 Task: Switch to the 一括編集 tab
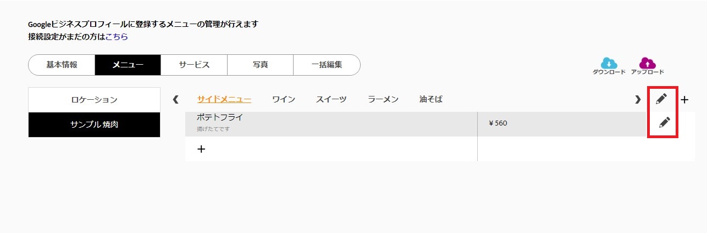coord(327,65)
